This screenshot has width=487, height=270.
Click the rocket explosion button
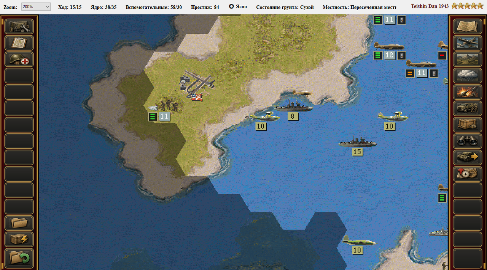467,92
